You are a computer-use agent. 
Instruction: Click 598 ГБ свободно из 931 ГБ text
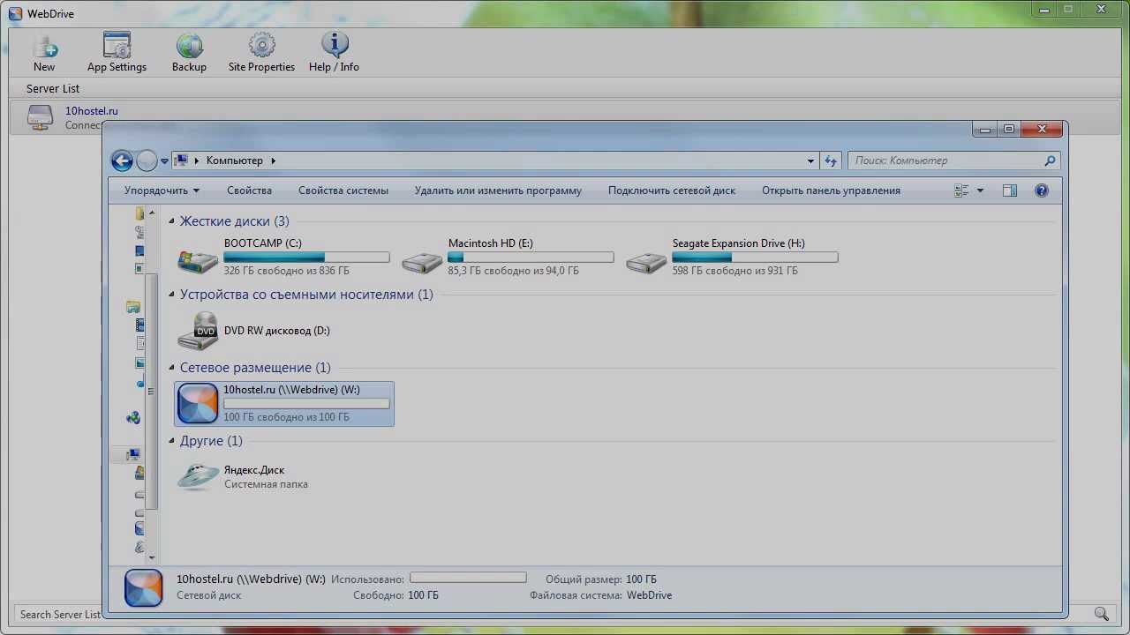click(x=735, y=271)
